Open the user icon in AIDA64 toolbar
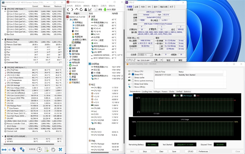Screen dimensions: 245x154 (x=85, y=10)
